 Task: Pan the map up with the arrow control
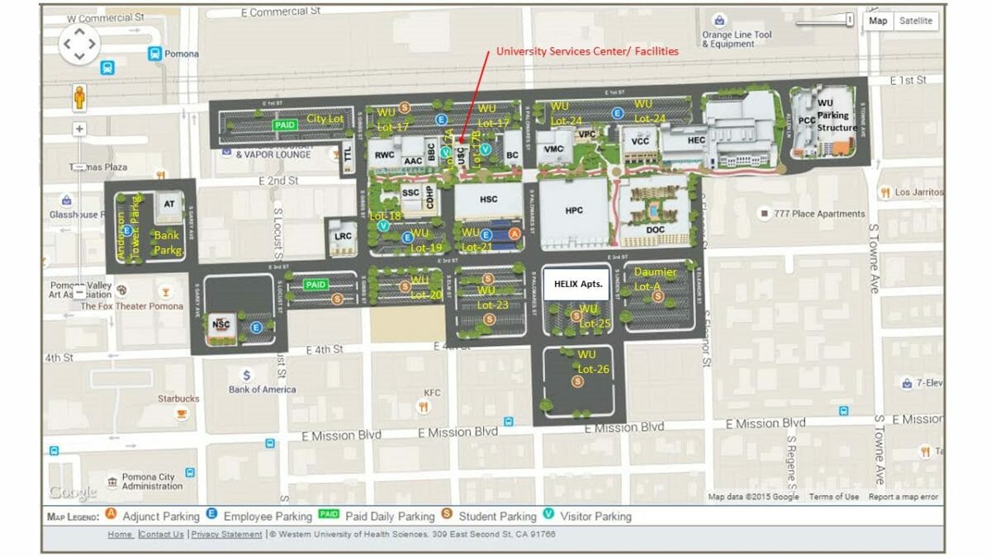(80, 31)
